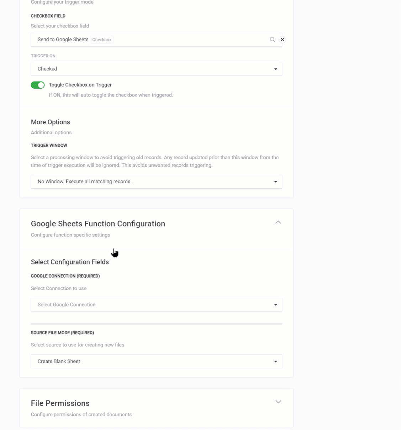Open the Select Google Connection dropdown
The width and height of the screenshot is (401, 430).
[157, 305]
